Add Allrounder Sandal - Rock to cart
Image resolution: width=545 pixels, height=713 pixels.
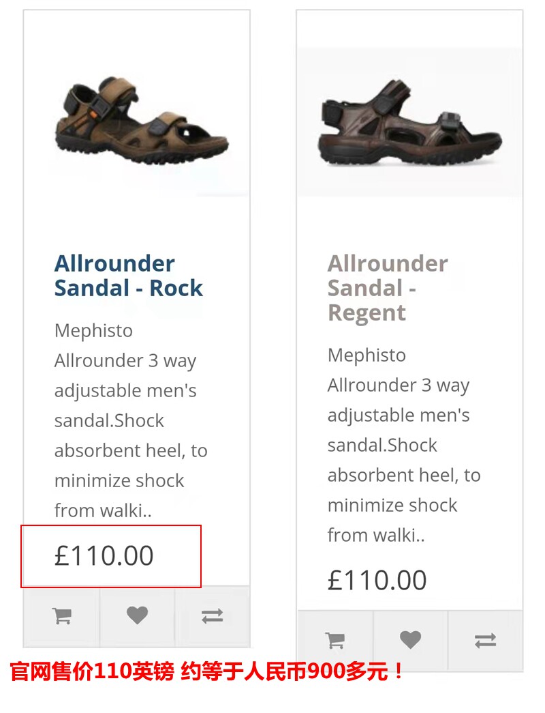point(62,616)
